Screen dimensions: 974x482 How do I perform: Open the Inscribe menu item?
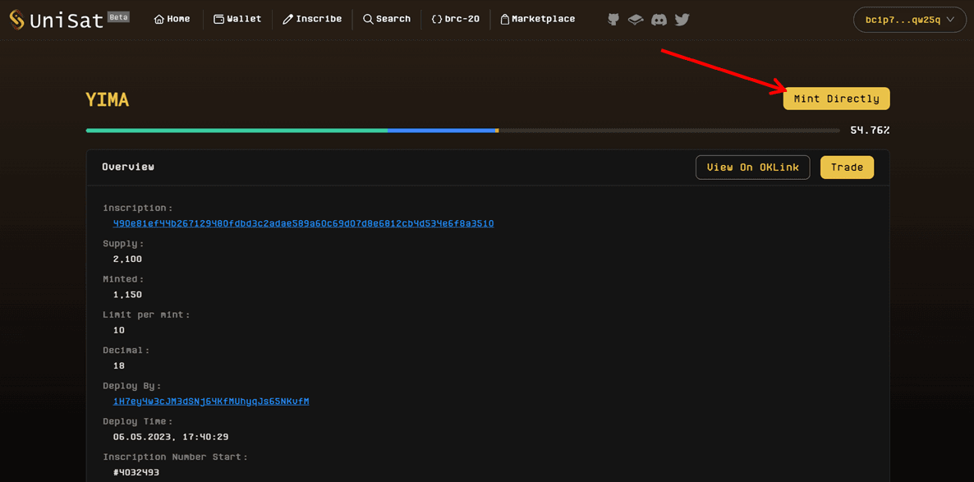319,19
